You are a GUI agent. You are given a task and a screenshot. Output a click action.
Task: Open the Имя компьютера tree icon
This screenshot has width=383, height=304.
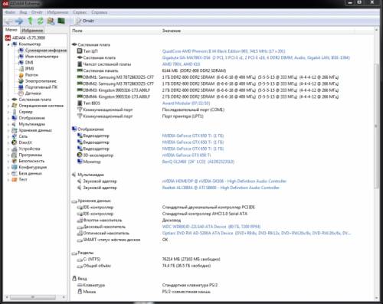[x=21, y=57]
